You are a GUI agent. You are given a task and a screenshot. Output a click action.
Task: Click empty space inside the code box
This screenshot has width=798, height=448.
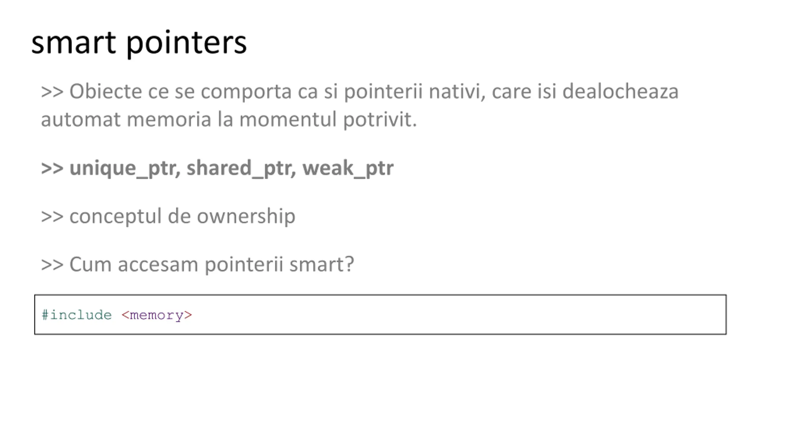point(468,315)
